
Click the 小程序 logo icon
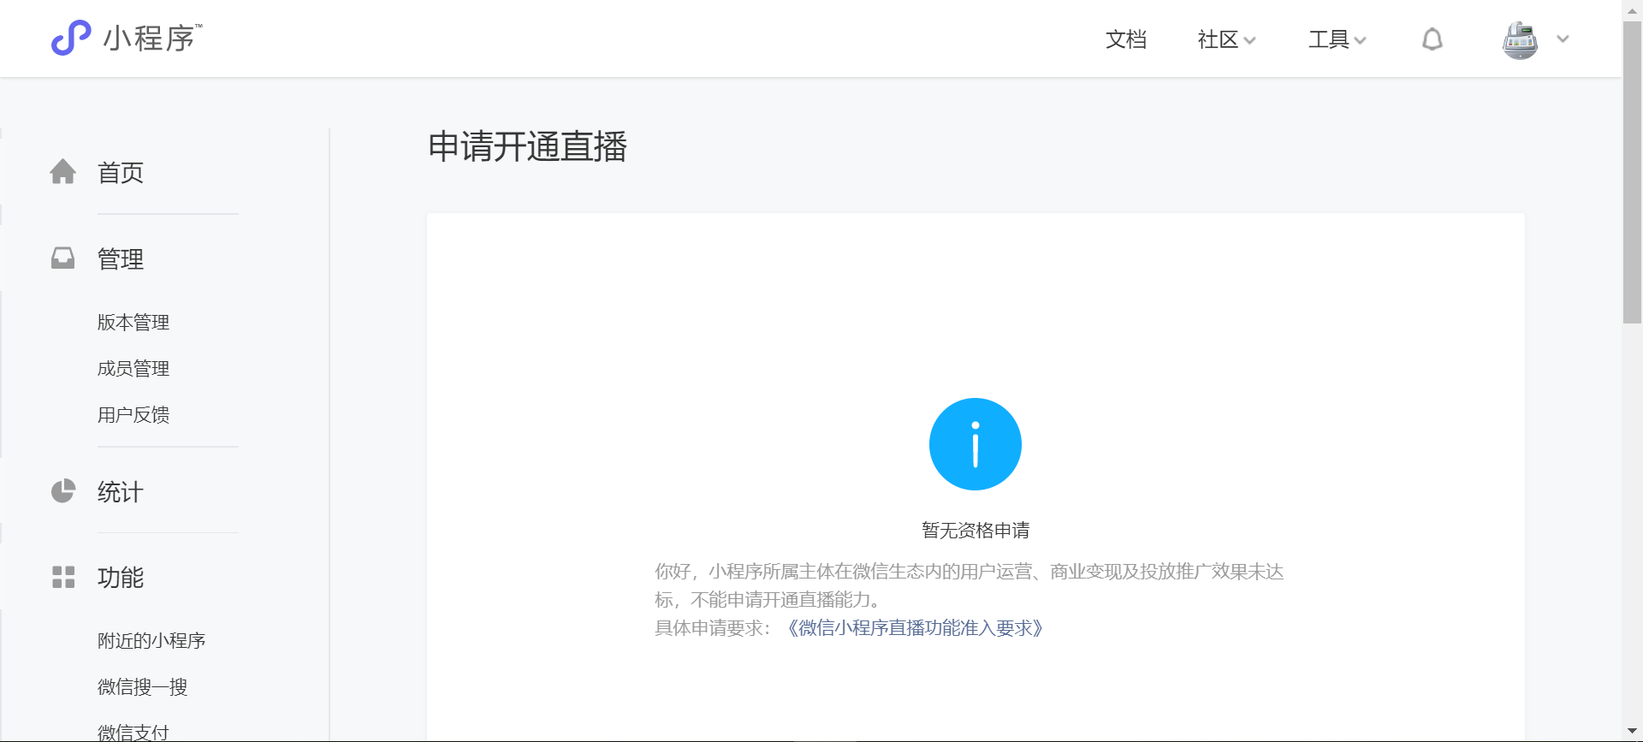(71, 38)
